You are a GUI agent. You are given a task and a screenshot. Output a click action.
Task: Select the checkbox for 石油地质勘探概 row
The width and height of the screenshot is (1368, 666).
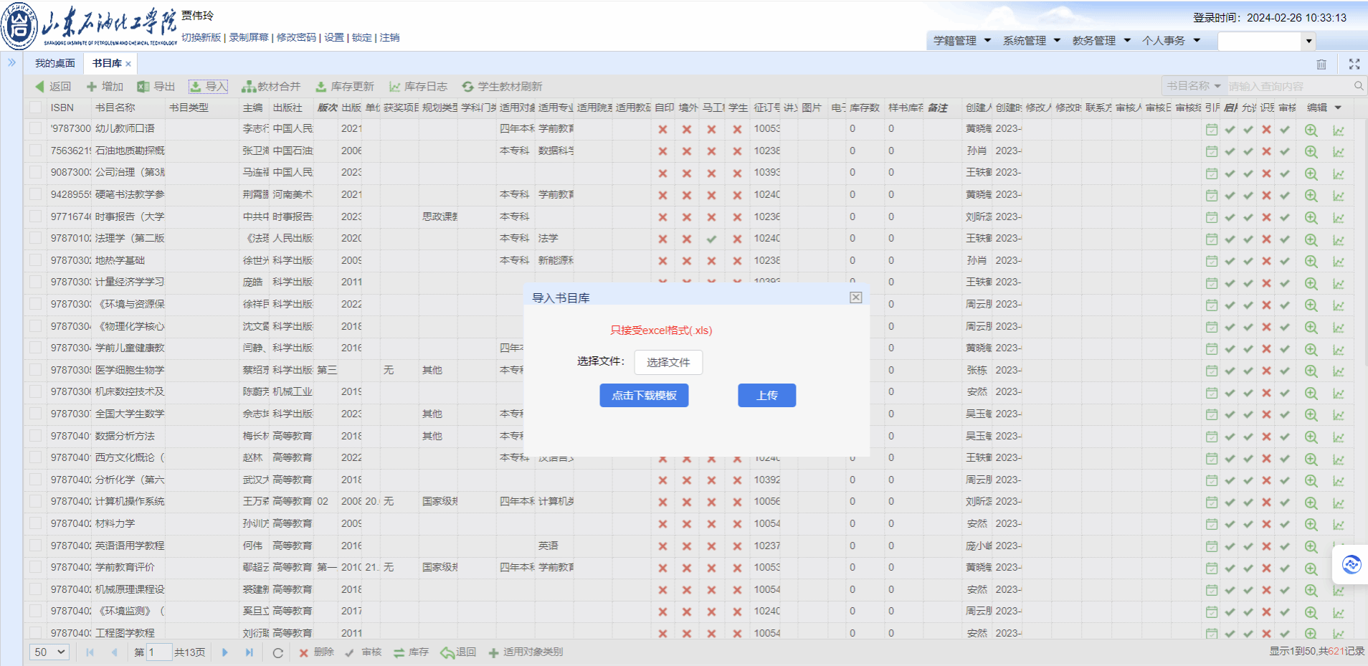click(35, 151)
